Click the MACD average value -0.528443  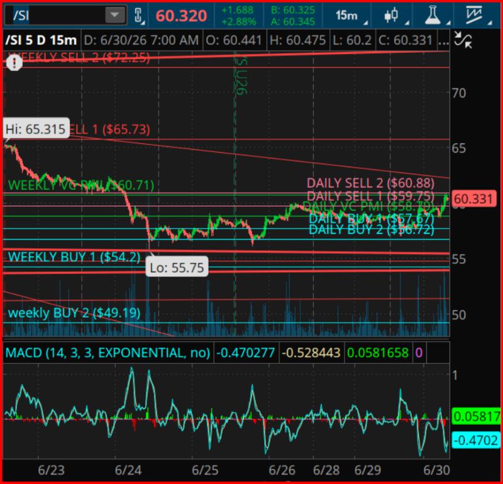pos(311,353)
